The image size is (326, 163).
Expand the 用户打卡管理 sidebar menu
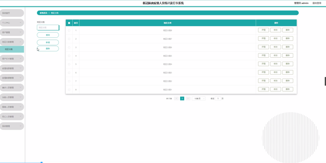[x=12, y=59]
